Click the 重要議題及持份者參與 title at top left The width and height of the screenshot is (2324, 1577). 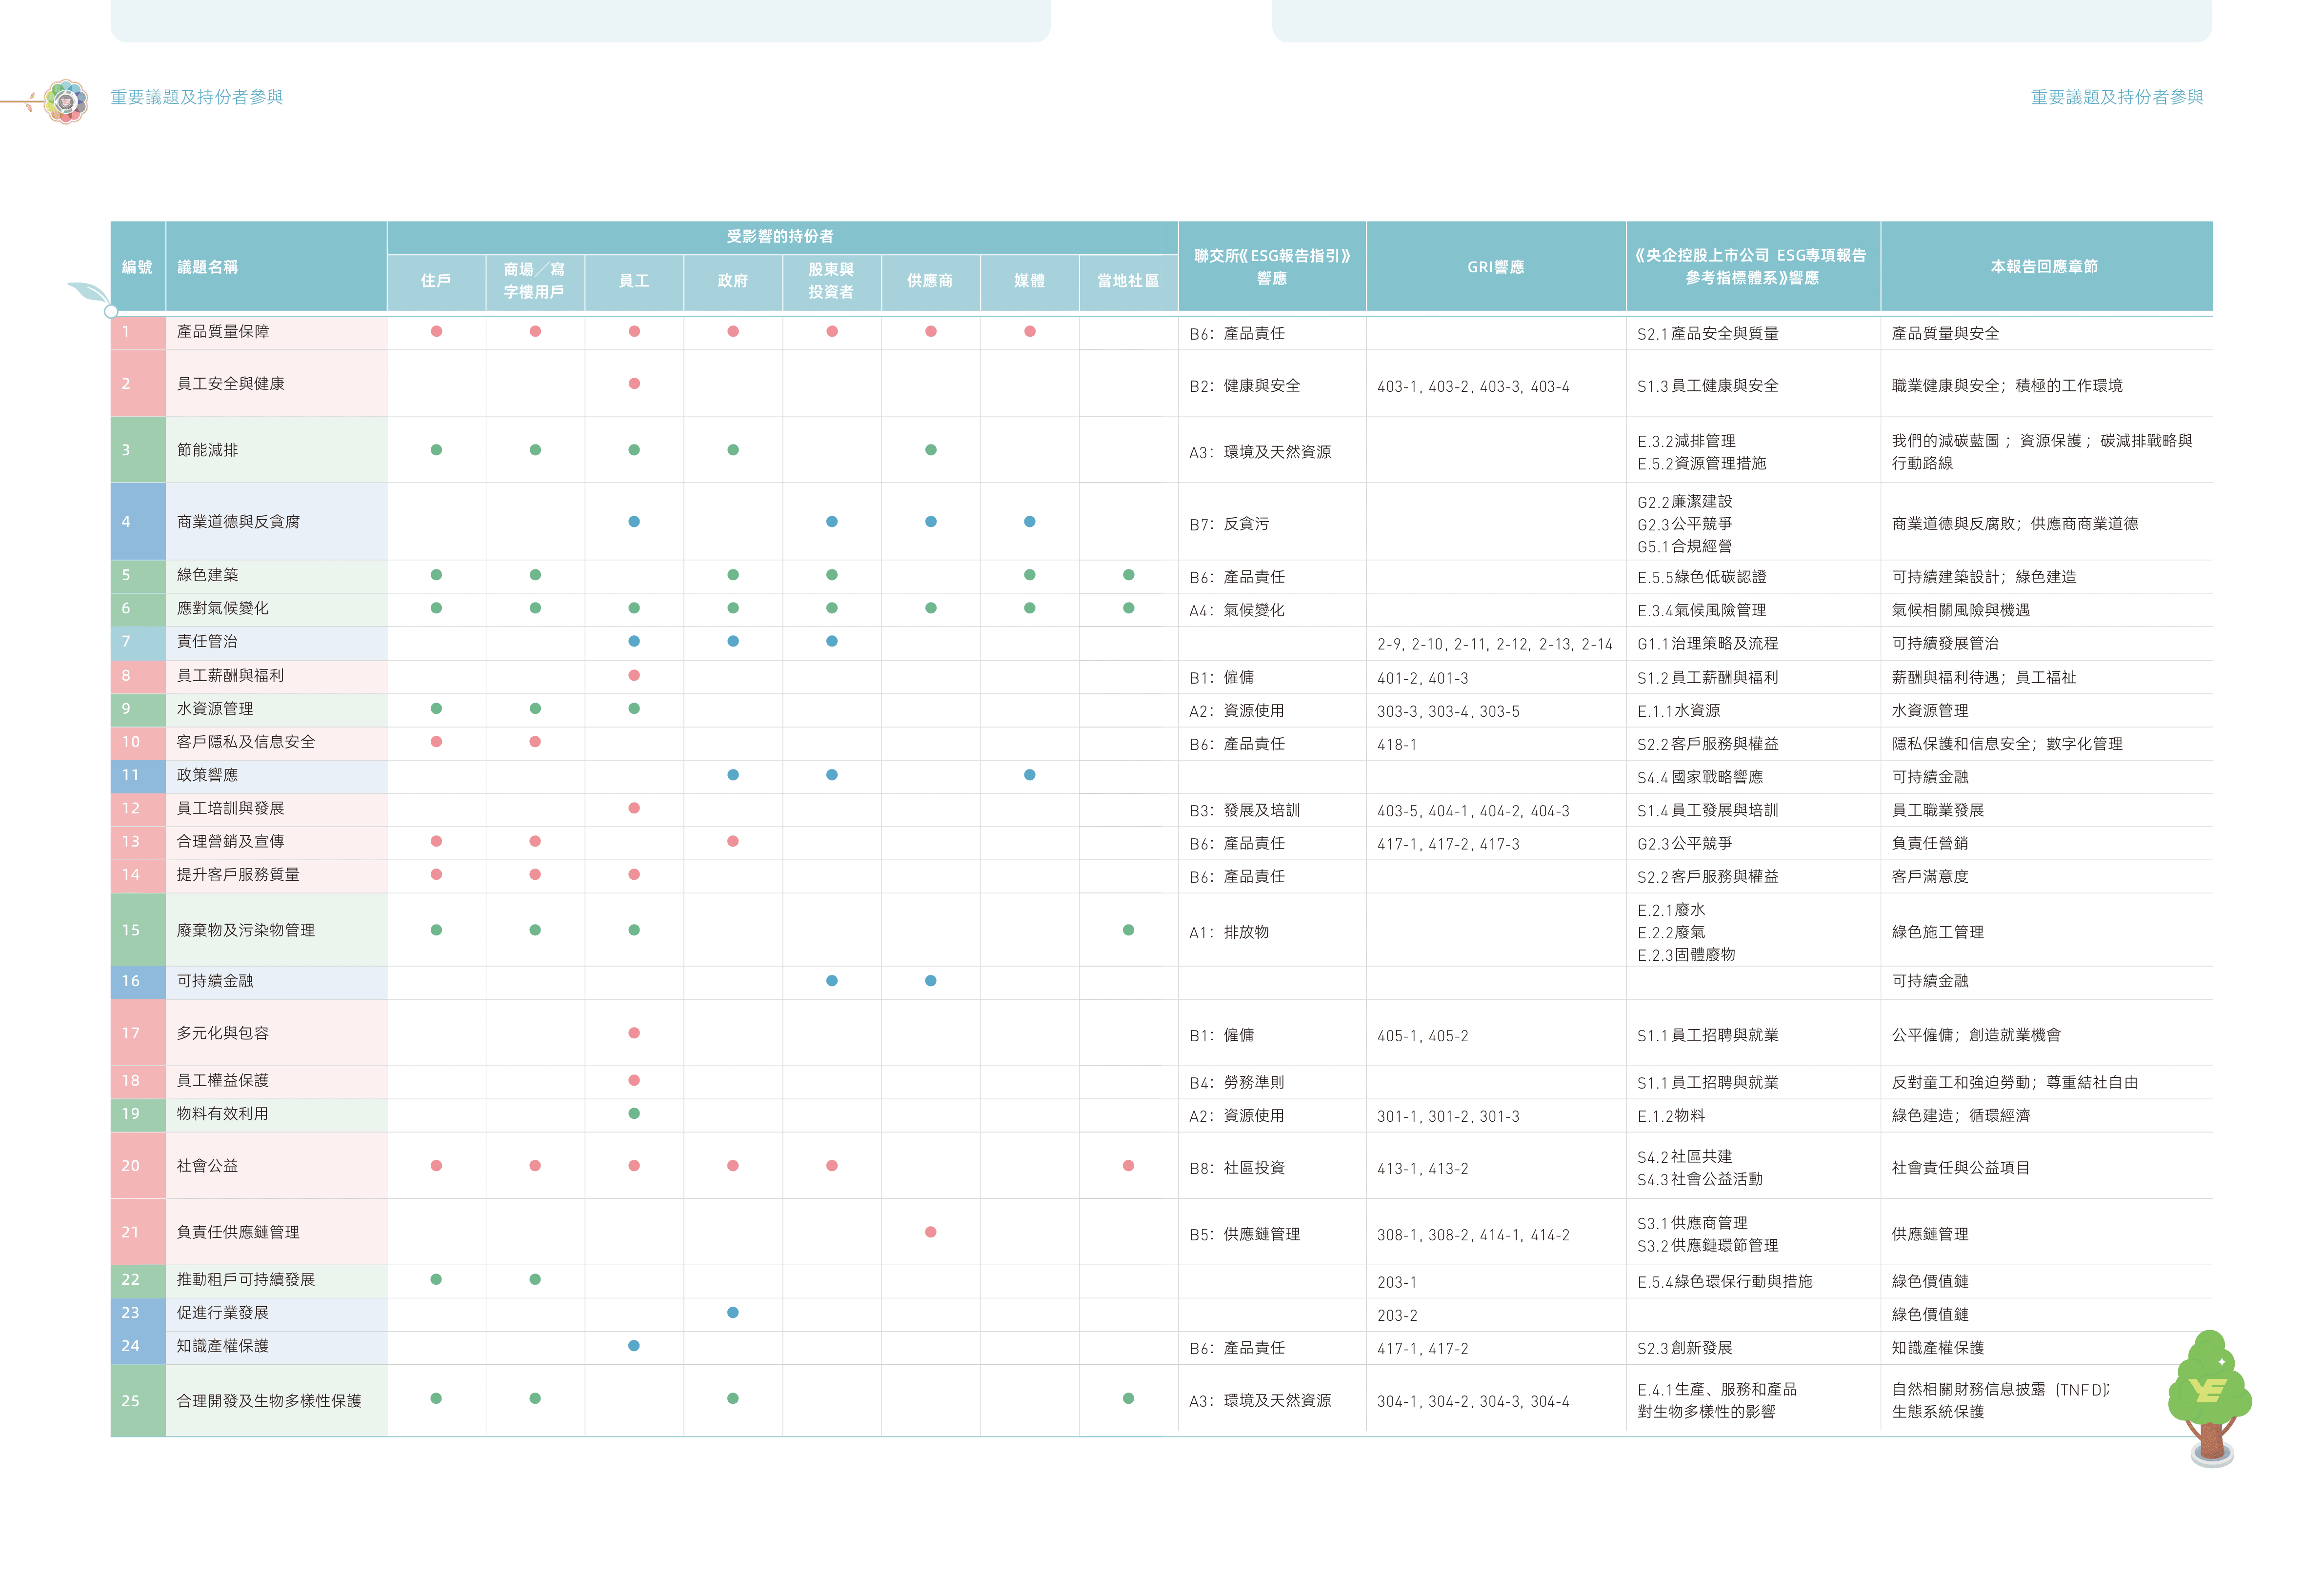pyautogui.click(x=197, y=97)
